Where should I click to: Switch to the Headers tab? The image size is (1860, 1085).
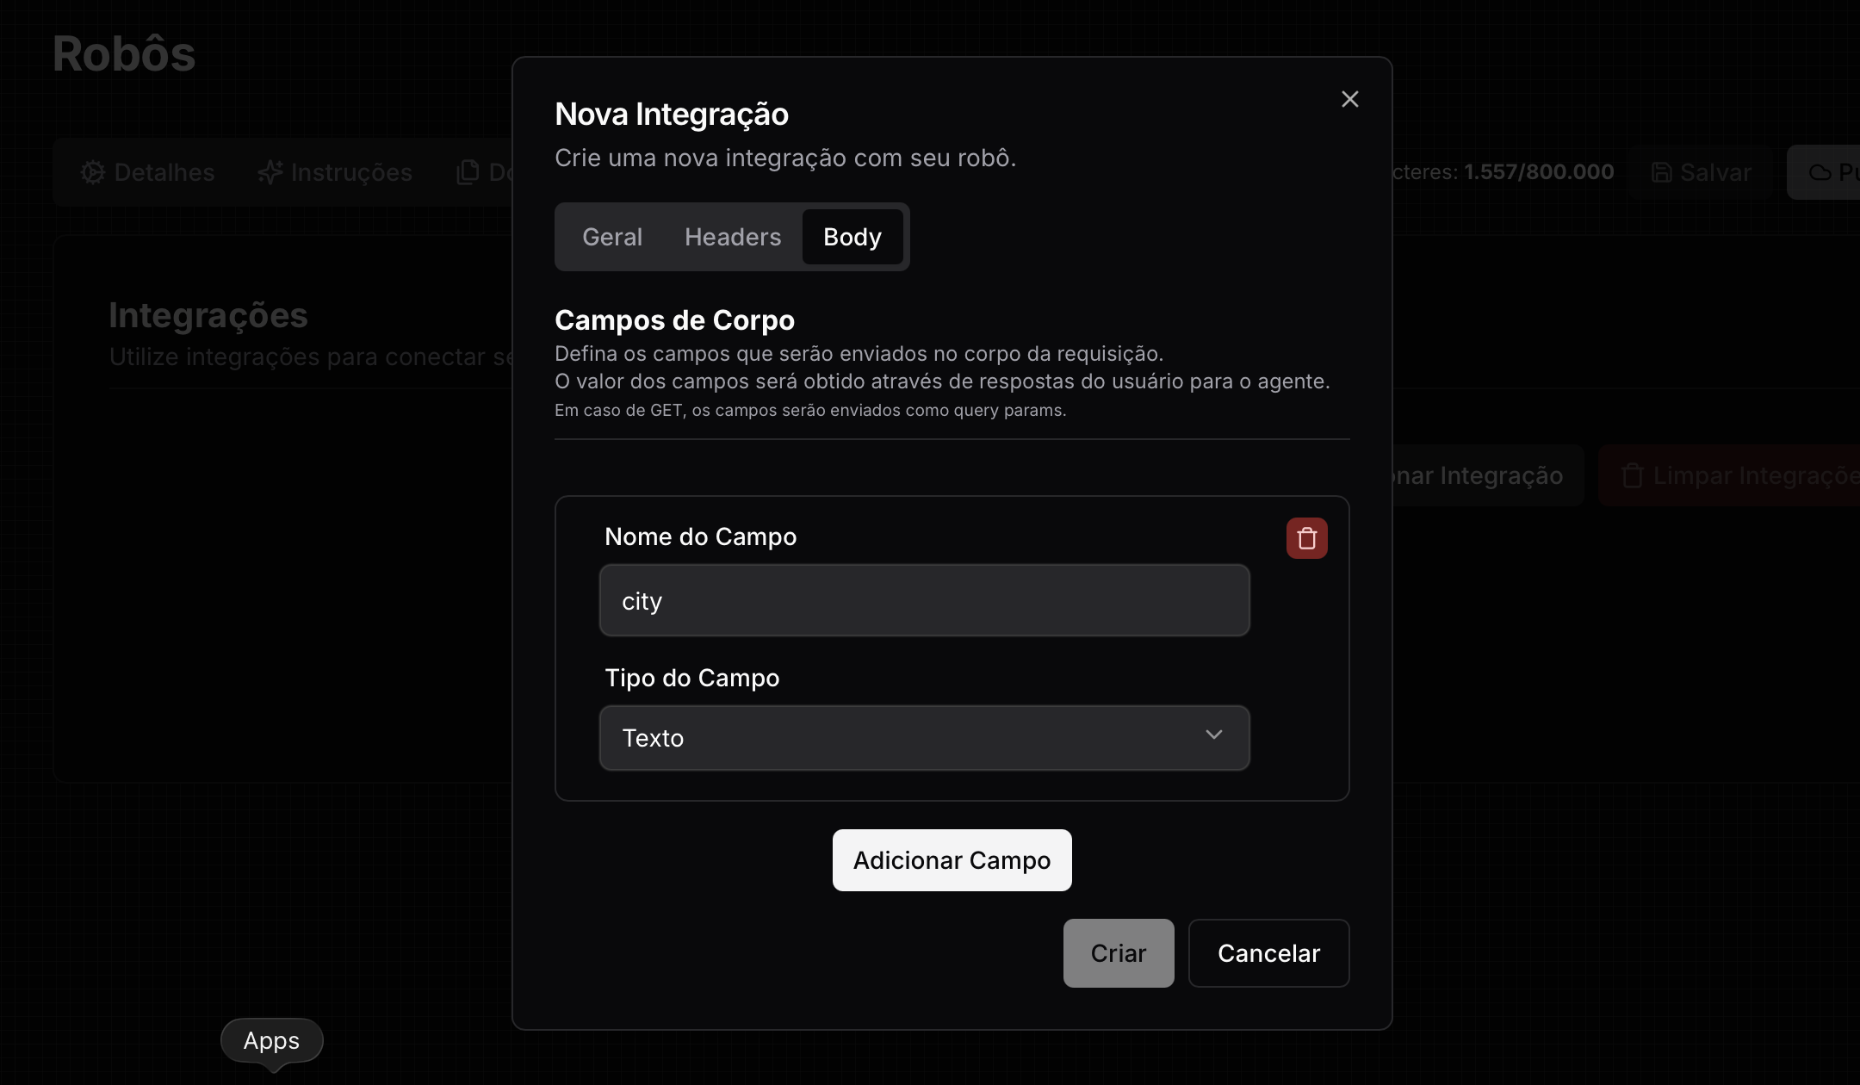[x=733, y=237]
